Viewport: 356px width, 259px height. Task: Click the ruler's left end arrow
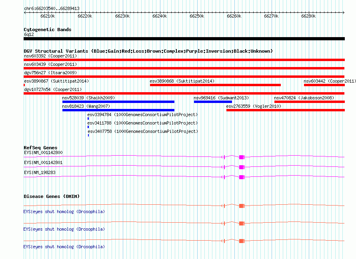click(x=25, y=13)
